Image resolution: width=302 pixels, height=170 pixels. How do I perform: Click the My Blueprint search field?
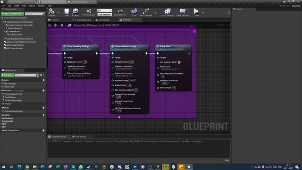(x=26, y=75)
